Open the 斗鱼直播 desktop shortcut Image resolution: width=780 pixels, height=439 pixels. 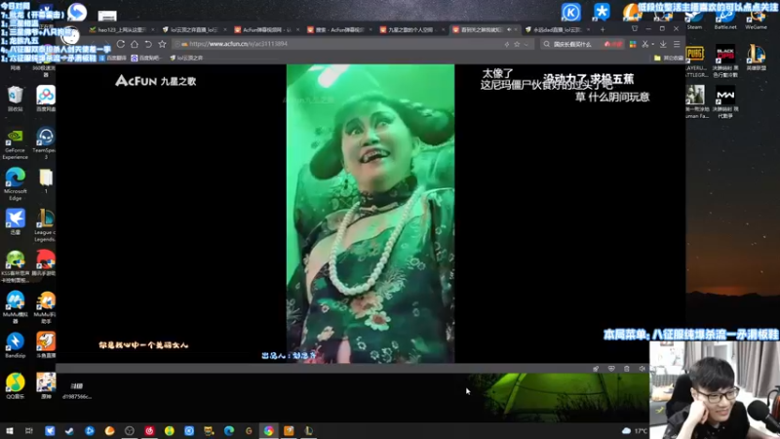click(x=46, y=345)
